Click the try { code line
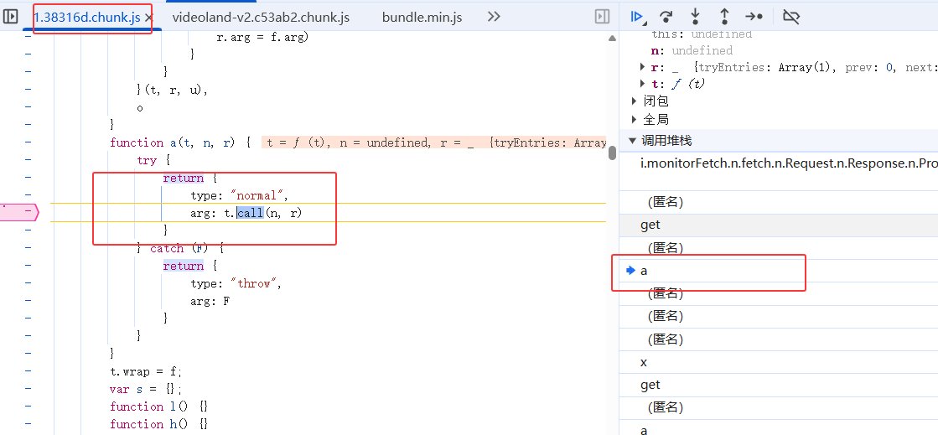The image size is (938, 435). pyautogui.click(x=154, y=160)
